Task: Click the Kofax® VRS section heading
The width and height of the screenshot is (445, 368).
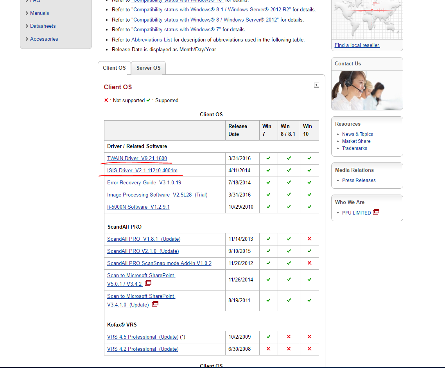Action: click(x=122, y=325)
